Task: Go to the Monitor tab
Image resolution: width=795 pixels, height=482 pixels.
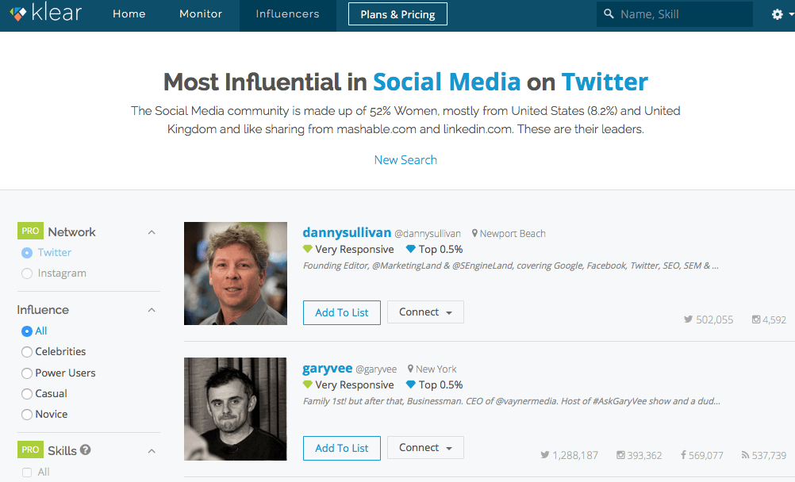Action: (x=201, y=14)
